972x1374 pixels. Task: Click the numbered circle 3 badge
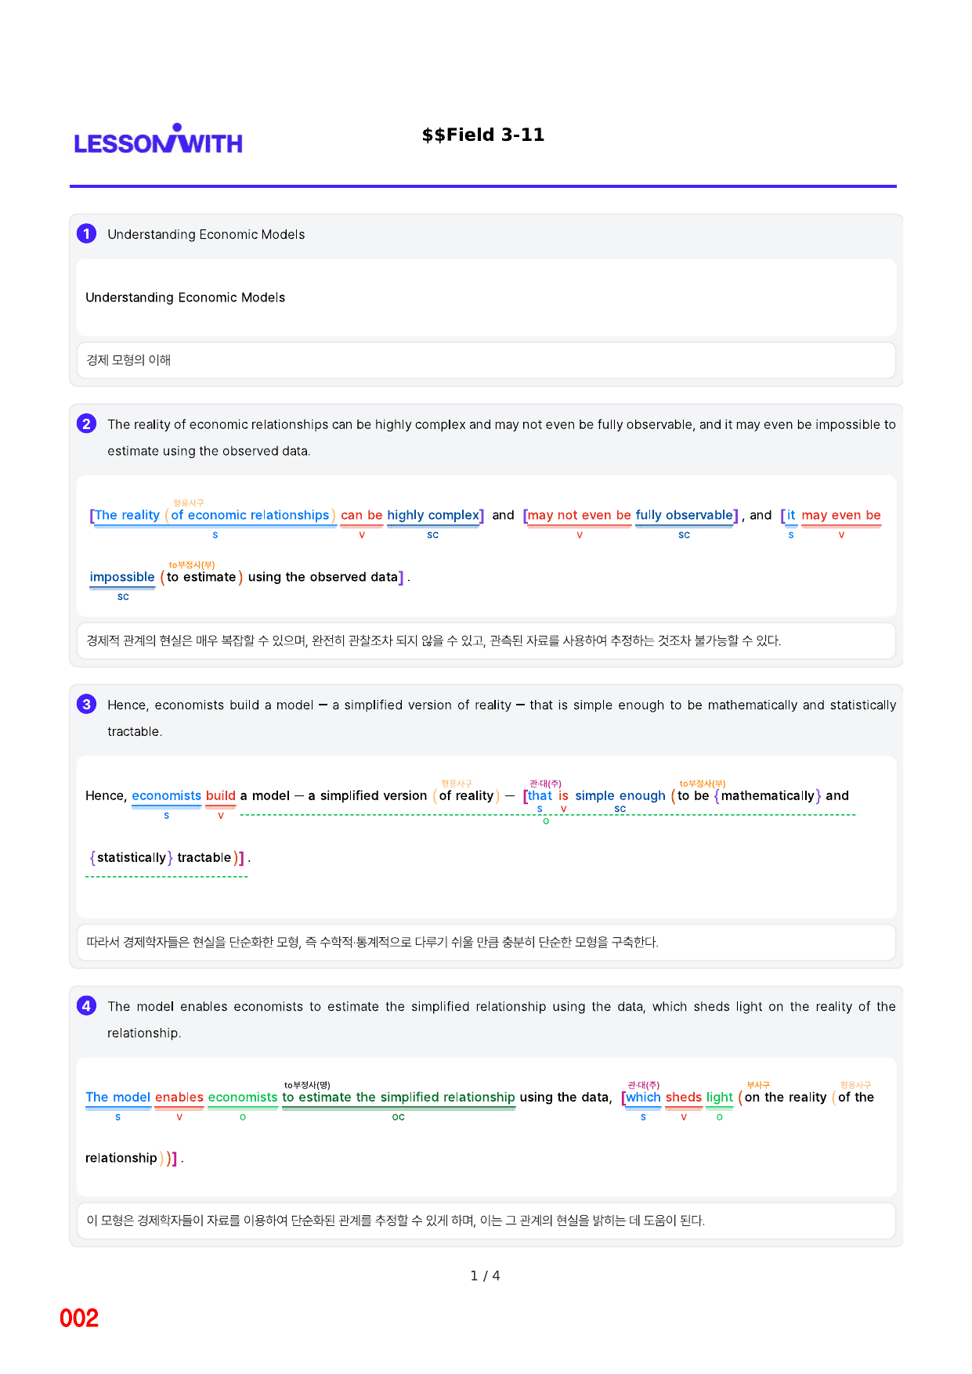pyautogui.click(x=86, y=704)
